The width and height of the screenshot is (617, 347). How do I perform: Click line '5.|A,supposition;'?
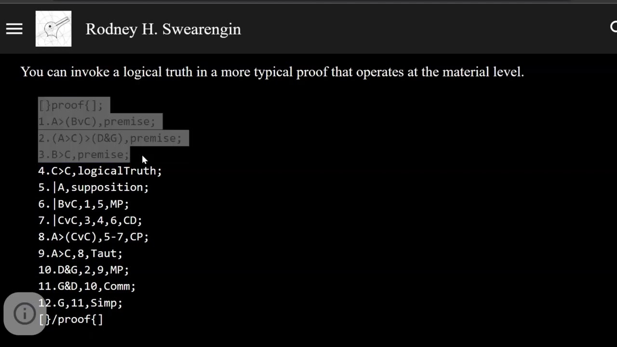[94, 187]
